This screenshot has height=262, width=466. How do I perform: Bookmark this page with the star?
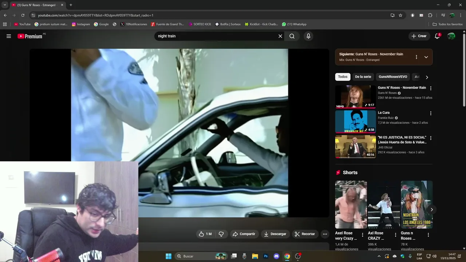click(x=400, y=15)
